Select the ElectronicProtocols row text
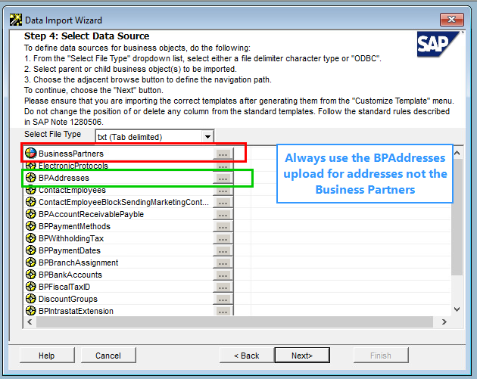 pos(73,166)
